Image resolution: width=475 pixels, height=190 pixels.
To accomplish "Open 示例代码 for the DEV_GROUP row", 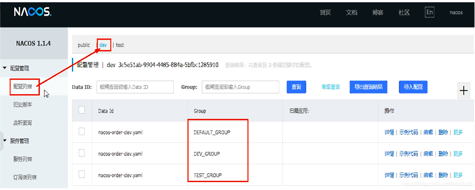I will click(x=409, y=154).
